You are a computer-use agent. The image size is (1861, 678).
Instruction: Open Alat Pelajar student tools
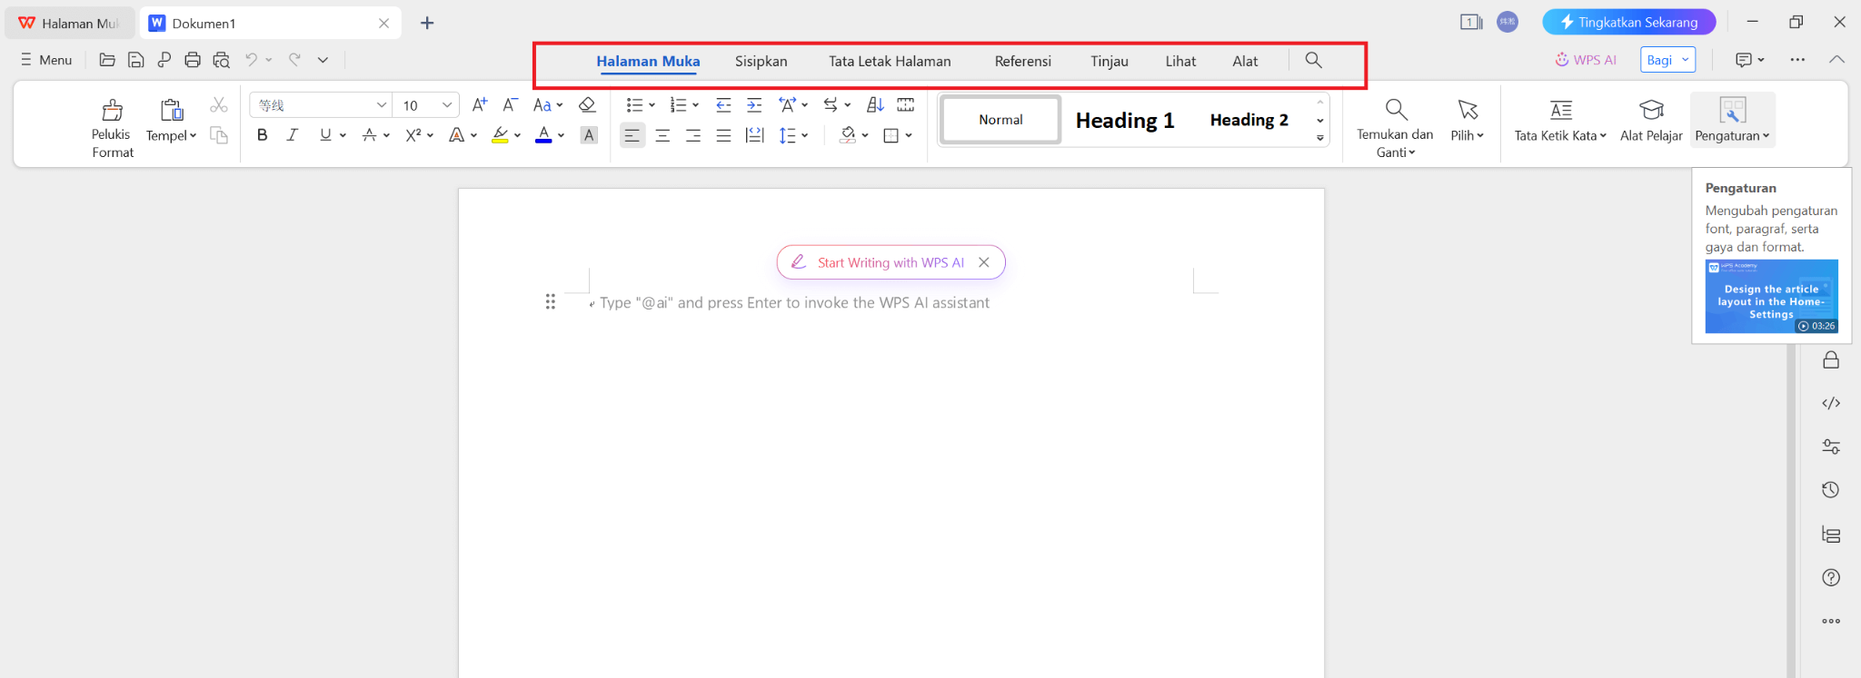(x=1650, y=120)
